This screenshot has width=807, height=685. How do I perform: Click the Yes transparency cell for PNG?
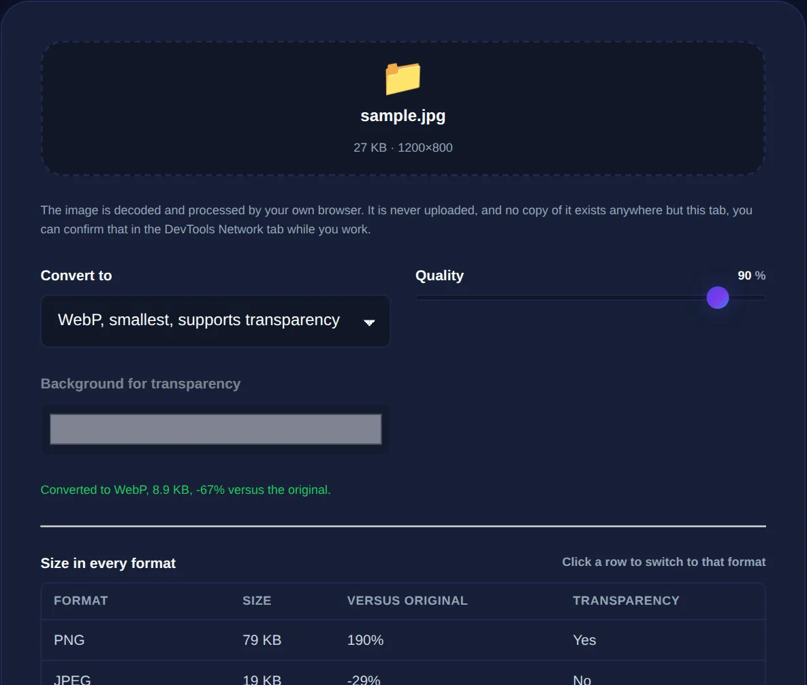[x=584, y=639]
